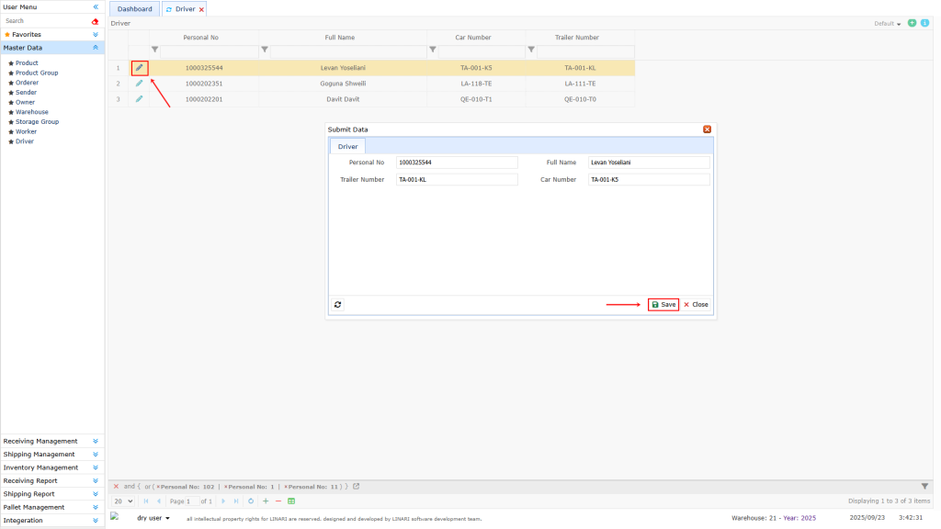
Task: Select Warehouse under Master Data
Action: click(30, 111)
